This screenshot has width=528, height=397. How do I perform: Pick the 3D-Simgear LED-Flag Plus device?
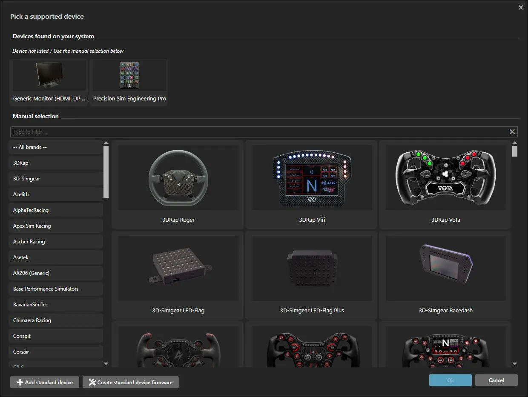click(x=311, y=275)
